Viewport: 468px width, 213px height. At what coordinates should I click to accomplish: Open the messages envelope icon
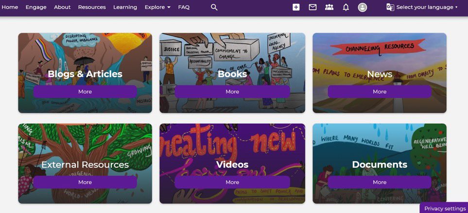(312, 7)
